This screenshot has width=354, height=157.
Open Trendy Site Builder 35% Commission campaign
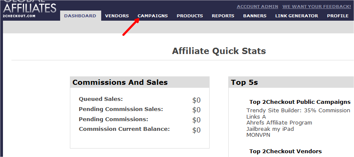(x=298, y=111)
